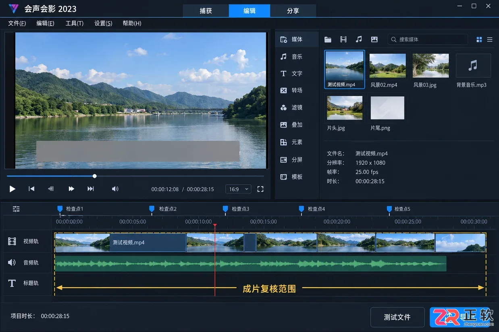Click the 会声会影 app logo icon
The image size is (499, 332).
point(14,8)
